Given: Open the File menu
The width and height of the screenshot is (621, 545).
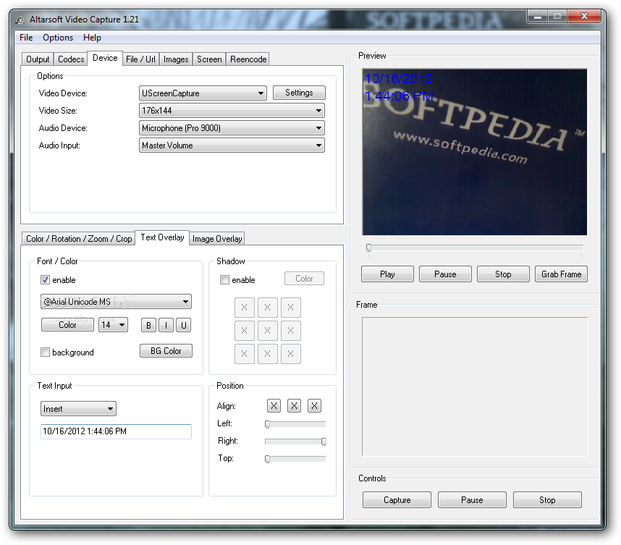Looking at the screenshot, I should coord(26,38).
